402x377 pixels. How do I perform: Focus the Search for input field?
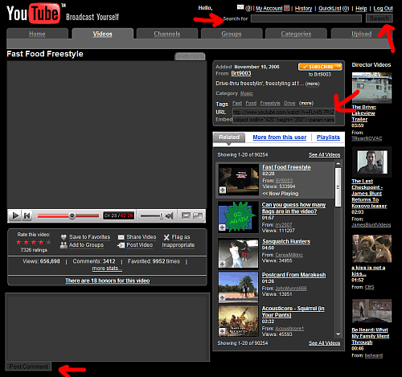pyautogui.click(x=306, y=18)
